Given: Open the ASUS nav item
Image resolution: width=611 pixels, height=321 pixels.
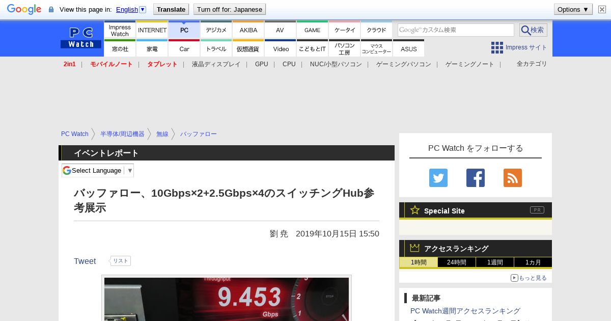Looking at the screenshot, I should click(x=409, y=49).
